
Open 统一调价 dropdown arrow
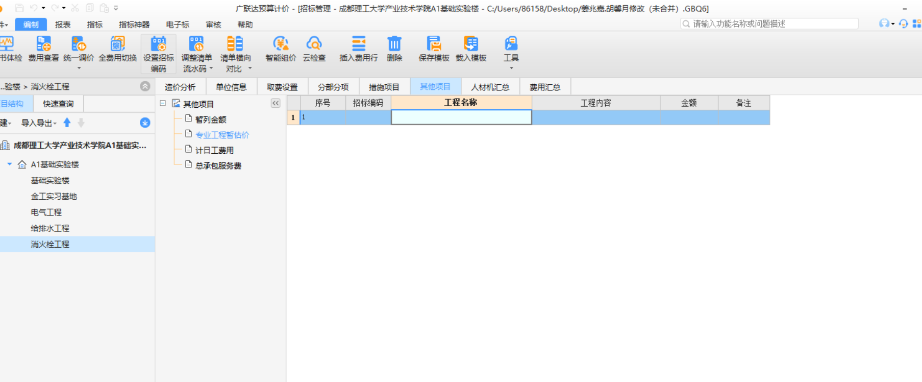[79, 68]
